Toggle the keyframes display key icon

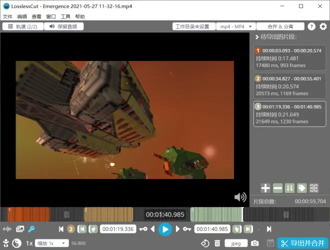(x=31, y=229)
